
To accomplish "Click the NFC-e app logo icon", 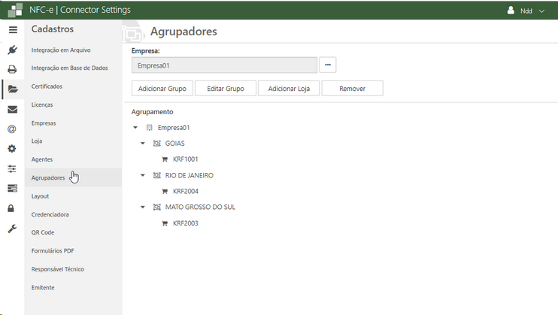I will 15,11.
